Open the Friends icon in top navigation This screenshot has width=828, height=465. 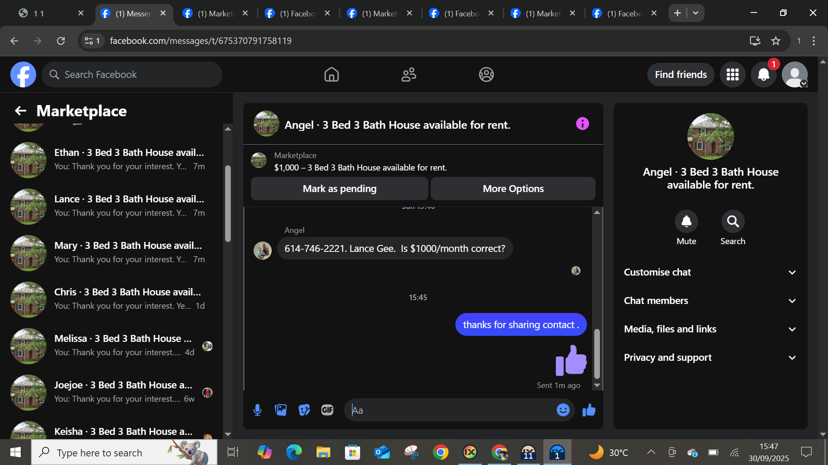pos(409,74)
